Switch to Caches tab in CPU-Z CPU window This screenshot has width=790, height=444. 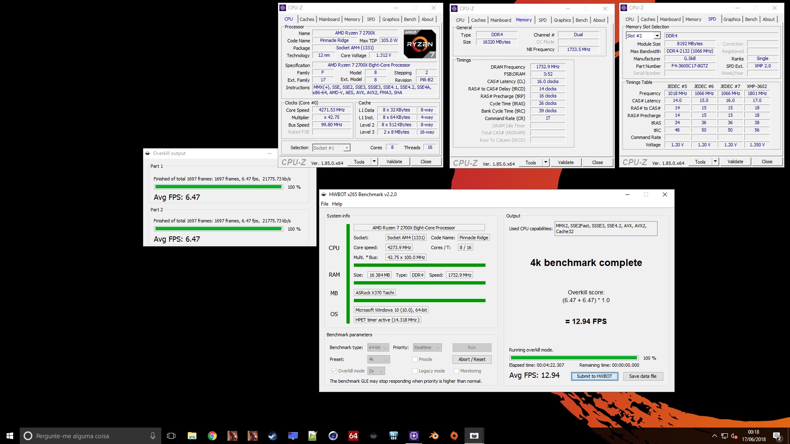click(x=307, y=19)
